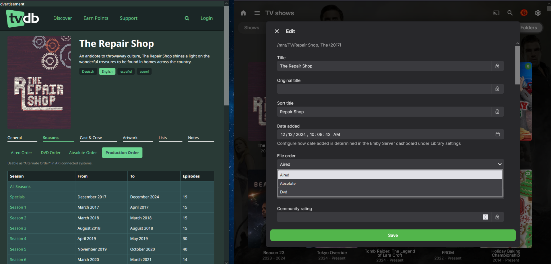Image resolution: width=551 pixels, height=264 pixels.
Task: Toggle the lock on Sort title field
Action: click(497, 112)
